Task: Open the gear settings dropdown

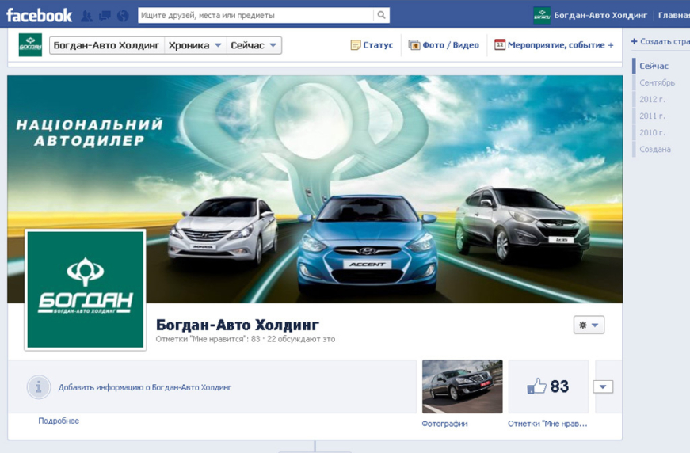Action: pos(589,325)
